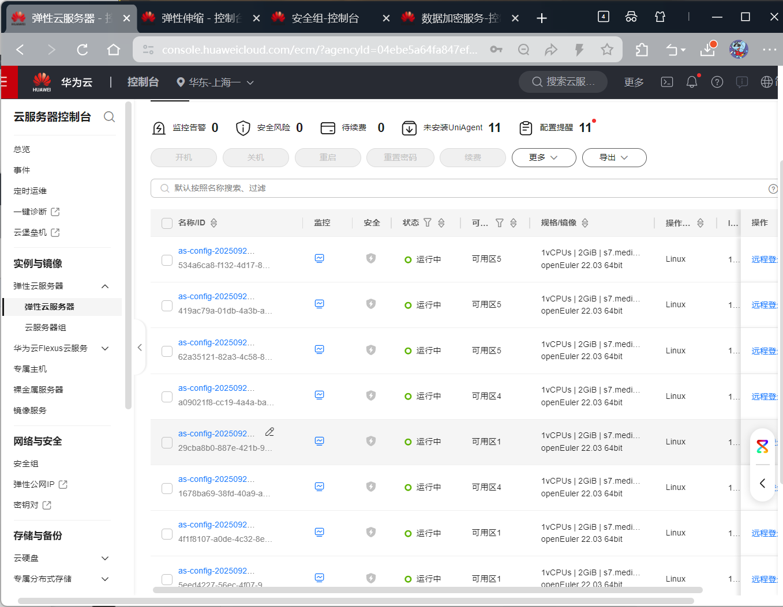Open region selector 华东-上海一
The image size is (783, 607).
[215, 82]
